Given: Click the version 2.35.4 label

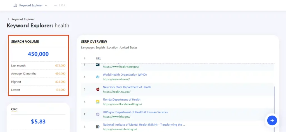Looking at the screenshot, I should [60, 6].
